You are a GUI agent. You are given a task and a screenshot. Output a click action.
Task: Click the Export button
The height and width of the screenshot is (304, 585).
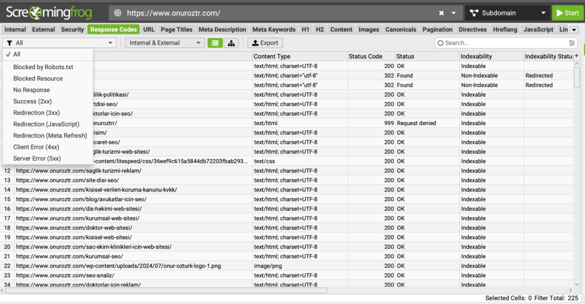coord(265,43)
